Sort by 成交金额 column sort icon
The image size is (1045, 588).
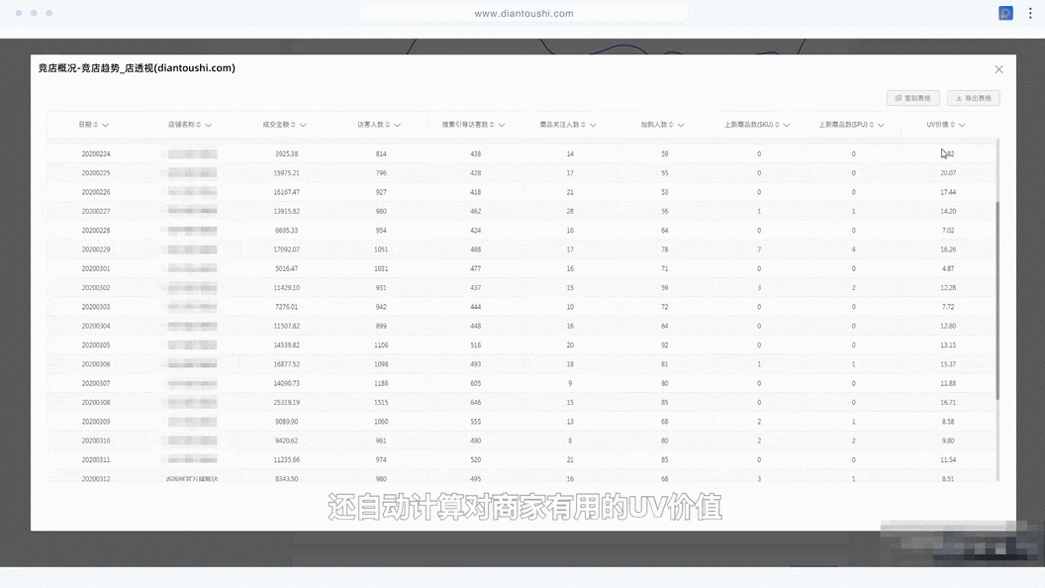pyautogui.click(x=293, y=125)
